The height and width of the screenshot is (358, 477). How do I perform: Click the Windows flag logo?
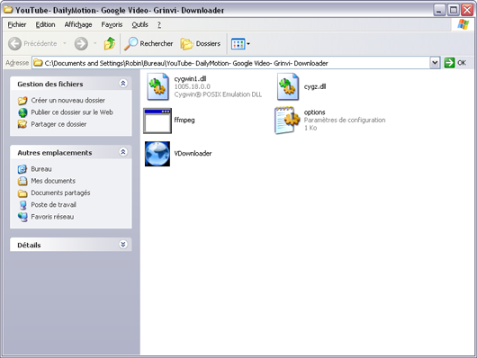[463, 24]
